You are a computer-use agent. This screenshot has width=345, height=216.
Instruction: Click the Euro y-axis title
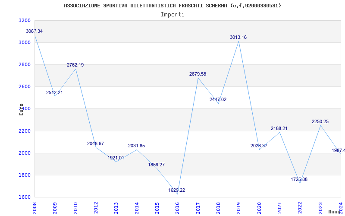point(21,110)
